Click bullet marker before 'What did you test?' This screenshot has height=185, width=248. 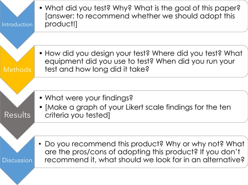pos(41,8)
